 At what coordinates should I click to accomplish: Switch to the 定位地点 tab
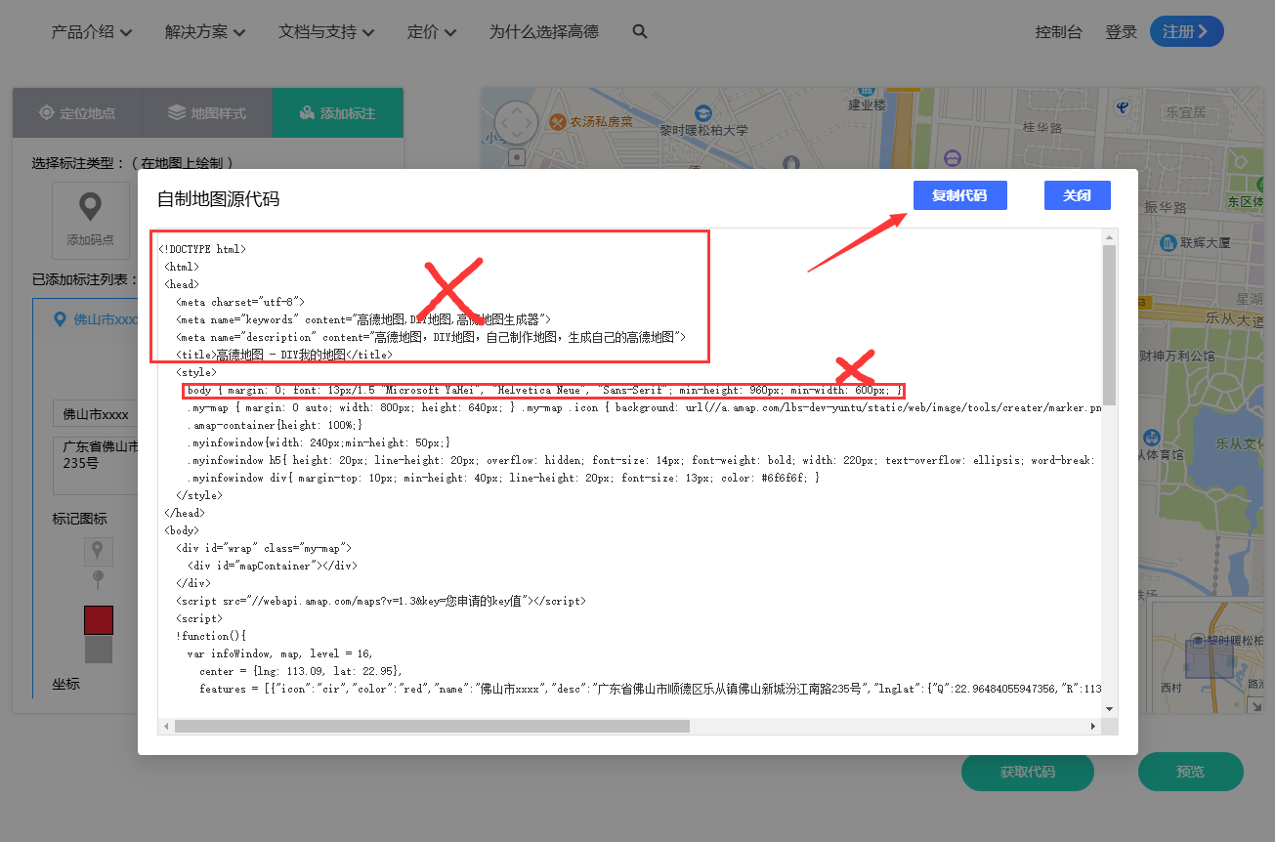(77, 112)
